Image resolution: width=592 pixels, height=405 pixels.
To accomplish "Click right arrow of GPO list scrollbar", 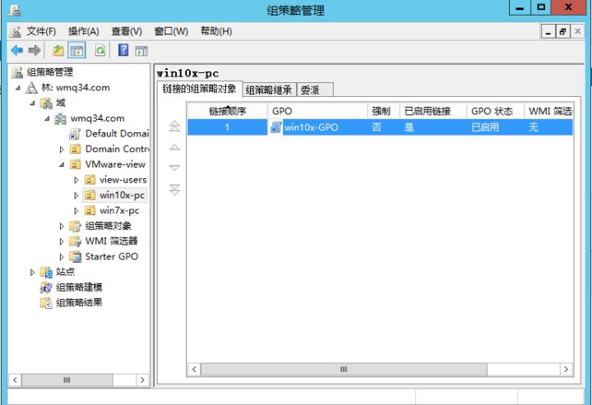I will pyautogui.click(x=566, y=369).
